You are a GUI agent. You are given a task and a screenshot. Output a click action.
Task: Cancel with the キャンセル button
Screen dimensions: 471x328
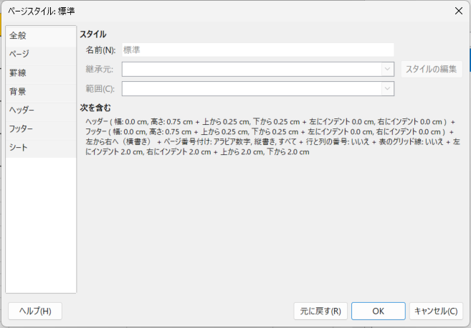(x=436, y=311)
